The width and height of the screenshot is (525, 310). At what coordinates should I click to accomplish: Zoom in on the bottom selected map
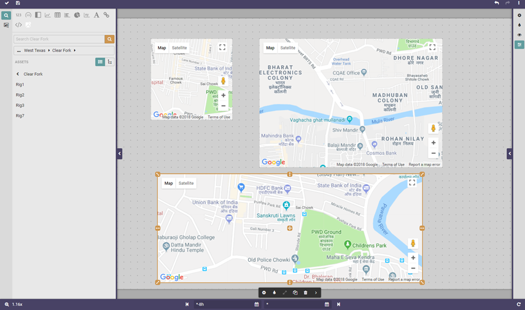click(413, 258)
